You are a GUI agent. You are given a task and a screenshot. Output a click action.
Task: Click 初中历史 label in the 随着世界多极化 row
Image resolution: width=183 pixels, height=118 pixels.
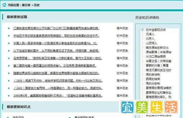(x=122, y=73)
